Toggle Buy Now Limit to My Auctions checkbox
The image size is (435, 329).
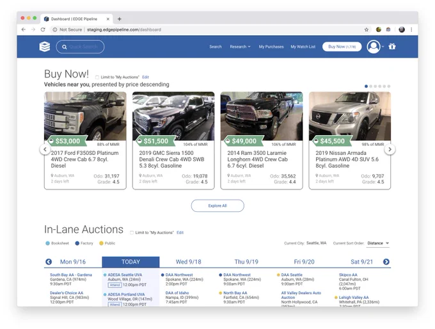click(97, 77)
